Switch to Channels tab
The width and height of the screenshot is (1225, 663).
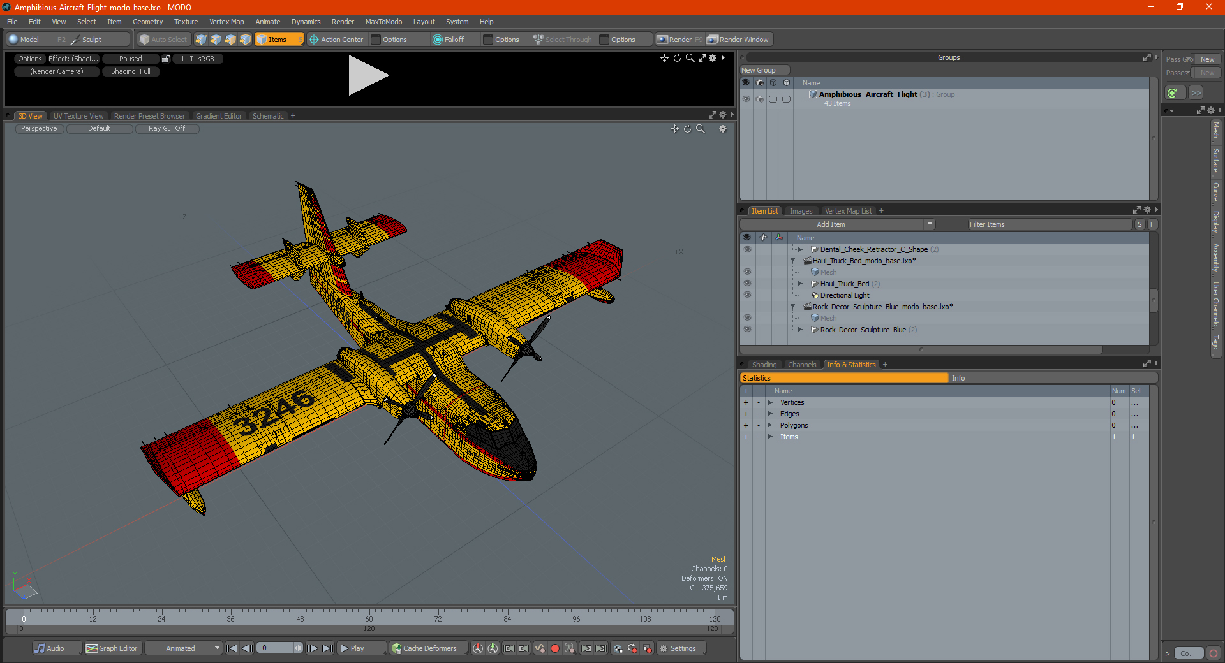802,365
